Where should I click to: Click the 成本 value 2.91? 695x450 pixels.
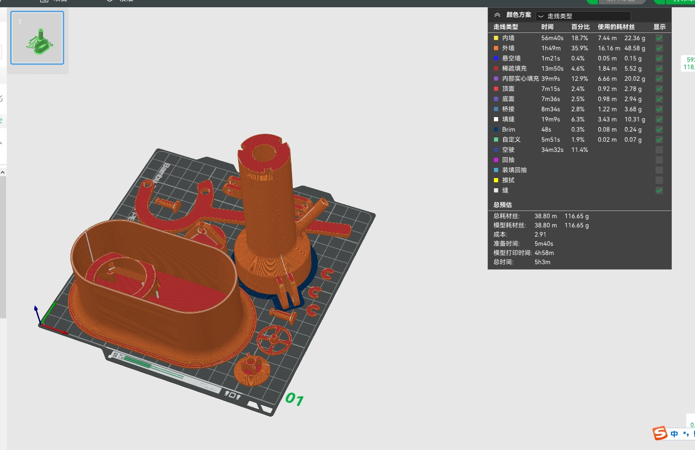pos(540,235)
